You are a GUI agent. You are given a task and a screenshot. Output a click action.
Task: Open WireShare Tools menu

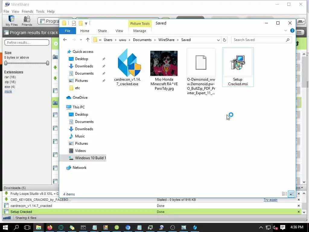(40, 11)
